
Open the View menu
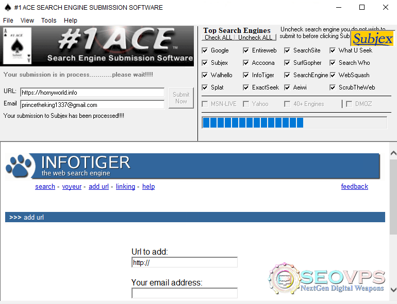pos(27,21)
